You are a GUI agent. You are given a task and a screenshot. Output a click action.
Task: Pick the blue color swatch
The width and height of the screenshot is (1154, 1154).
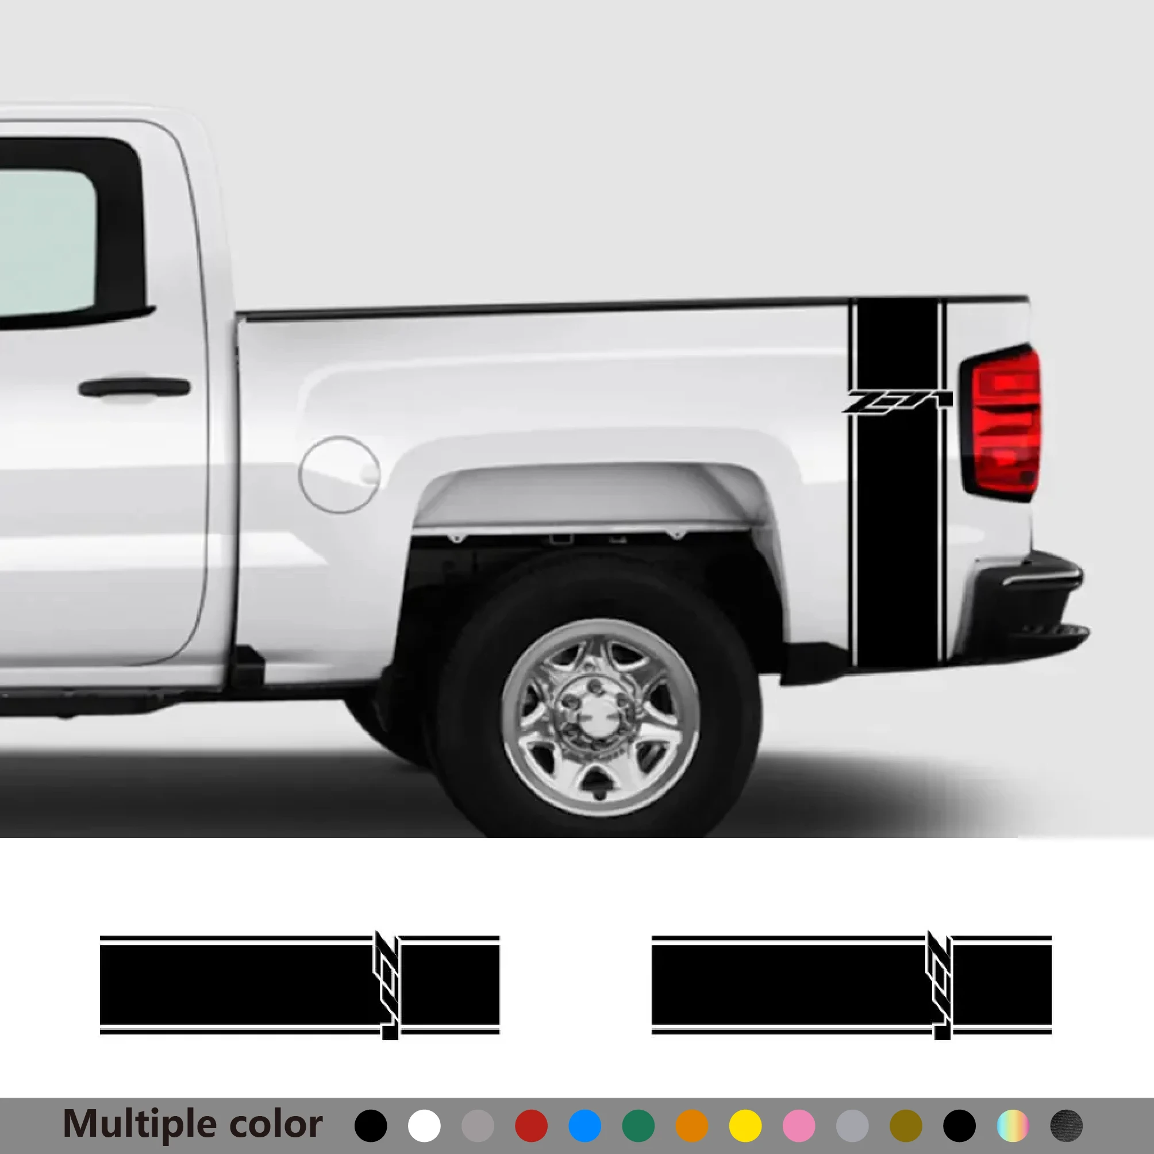[x=585, y=1126]
